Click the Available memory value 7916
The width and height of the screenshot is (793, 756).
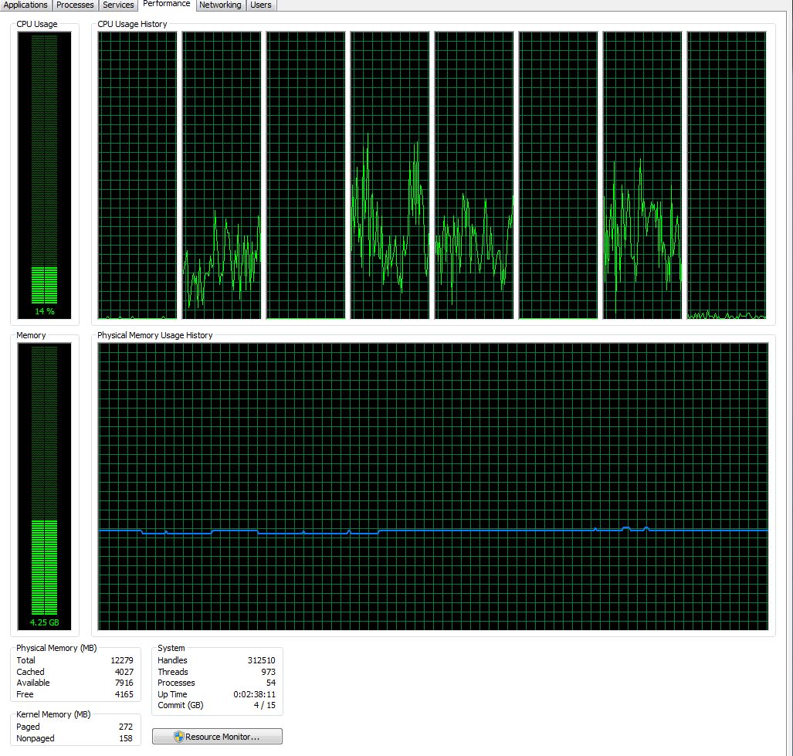[x=124, y=683]
